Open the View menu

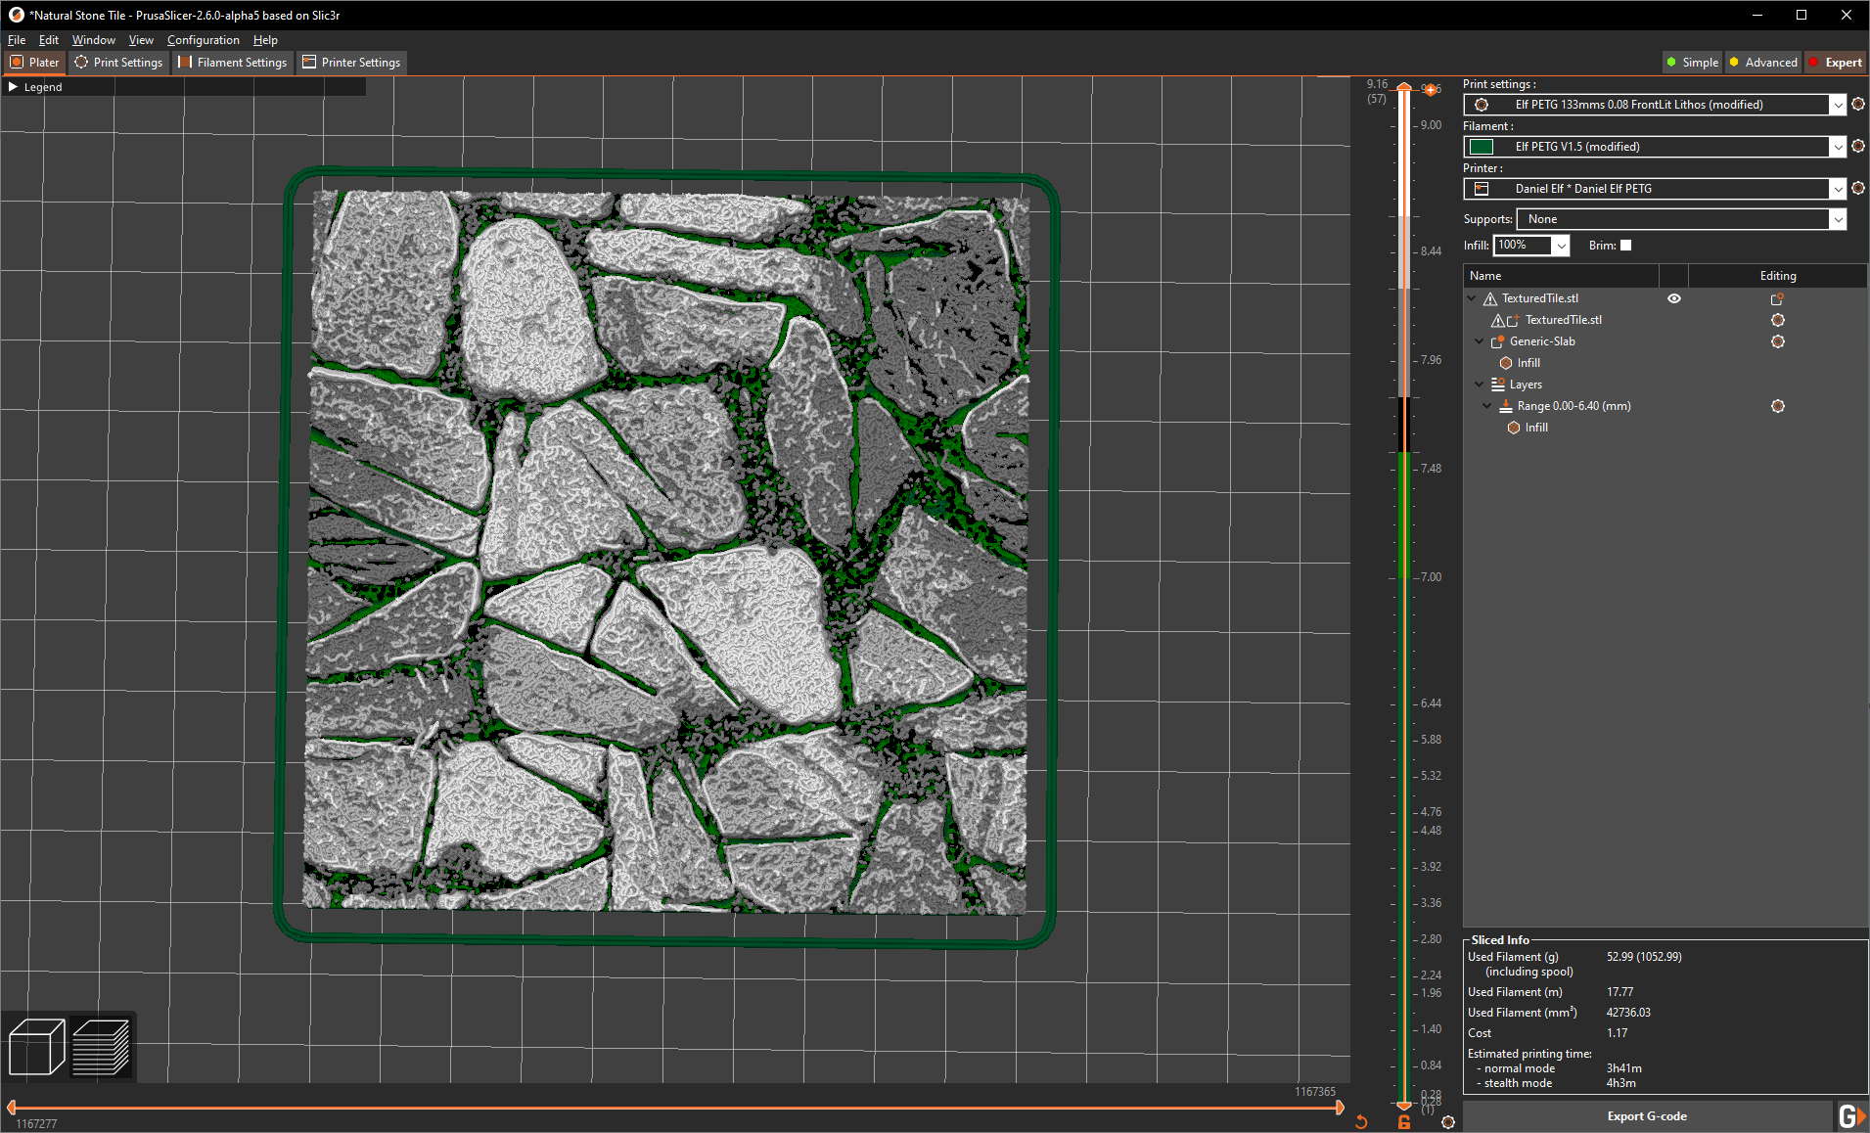[x=141, y=40]
